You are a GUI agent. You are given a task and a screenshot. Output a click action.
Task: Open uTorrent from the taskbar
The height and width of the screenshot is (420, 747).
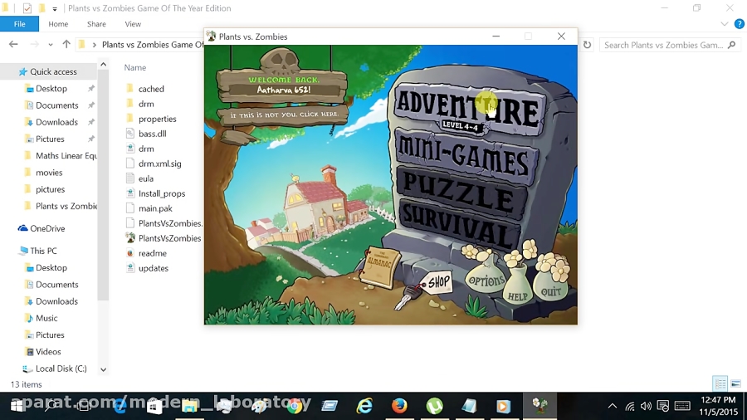coord(434,406)
